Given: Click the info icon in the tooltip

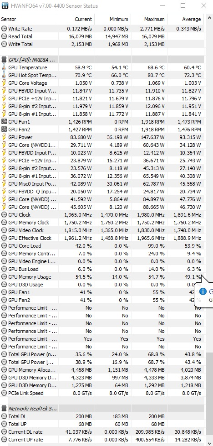Looking at the screenshot, I should click(x=203, y=291).
